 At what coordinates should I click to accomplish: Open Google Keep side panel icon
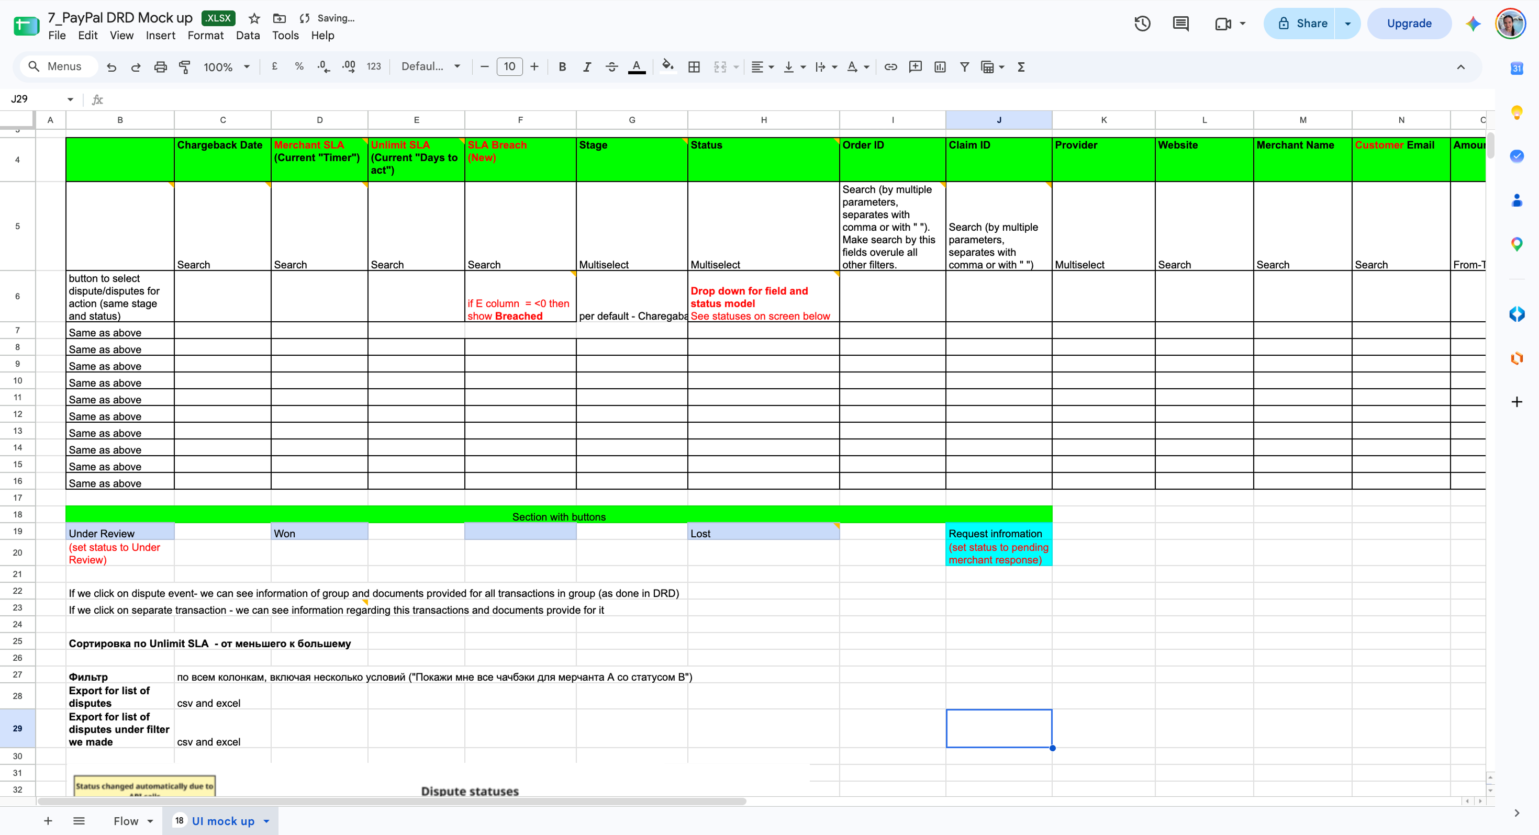pyautogui.click(x=1516, y=112)
